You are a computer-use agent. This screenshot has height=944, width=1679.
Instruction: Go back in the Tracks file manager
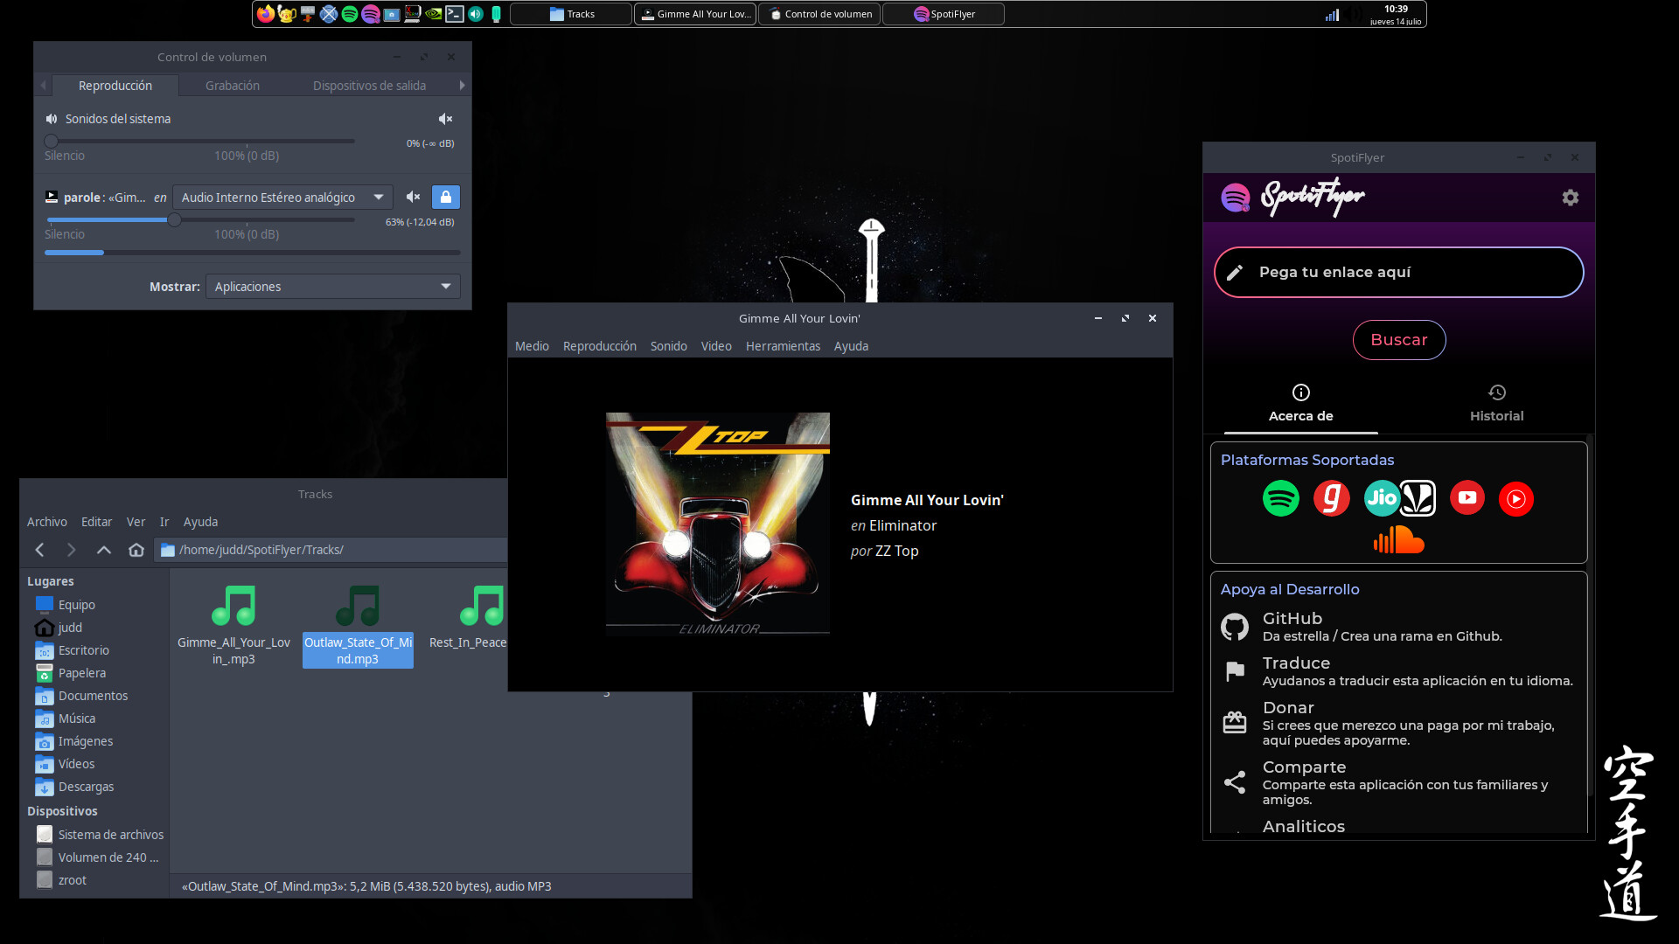[x=39, y=550]
